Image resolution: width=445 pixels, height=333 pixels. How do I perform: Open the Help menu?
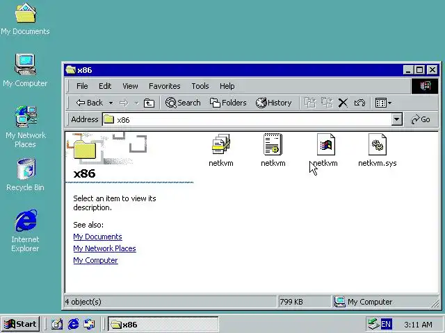click(227, 86)
